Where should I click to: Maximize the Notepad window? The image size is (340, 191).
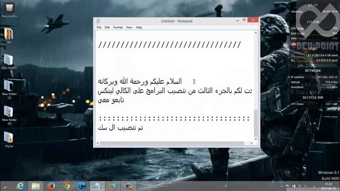[x=244, y=20]
